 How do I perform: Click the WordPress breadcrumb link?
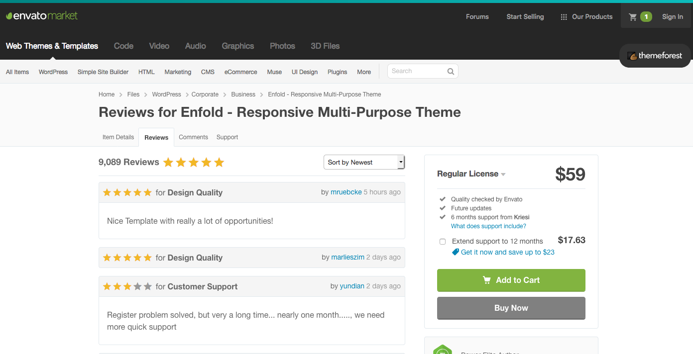pos(166,94)
